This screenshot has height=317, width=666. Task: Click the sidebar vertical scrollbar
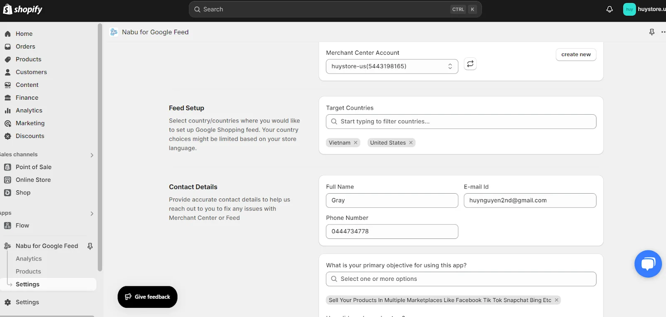(x=100, y=147)
